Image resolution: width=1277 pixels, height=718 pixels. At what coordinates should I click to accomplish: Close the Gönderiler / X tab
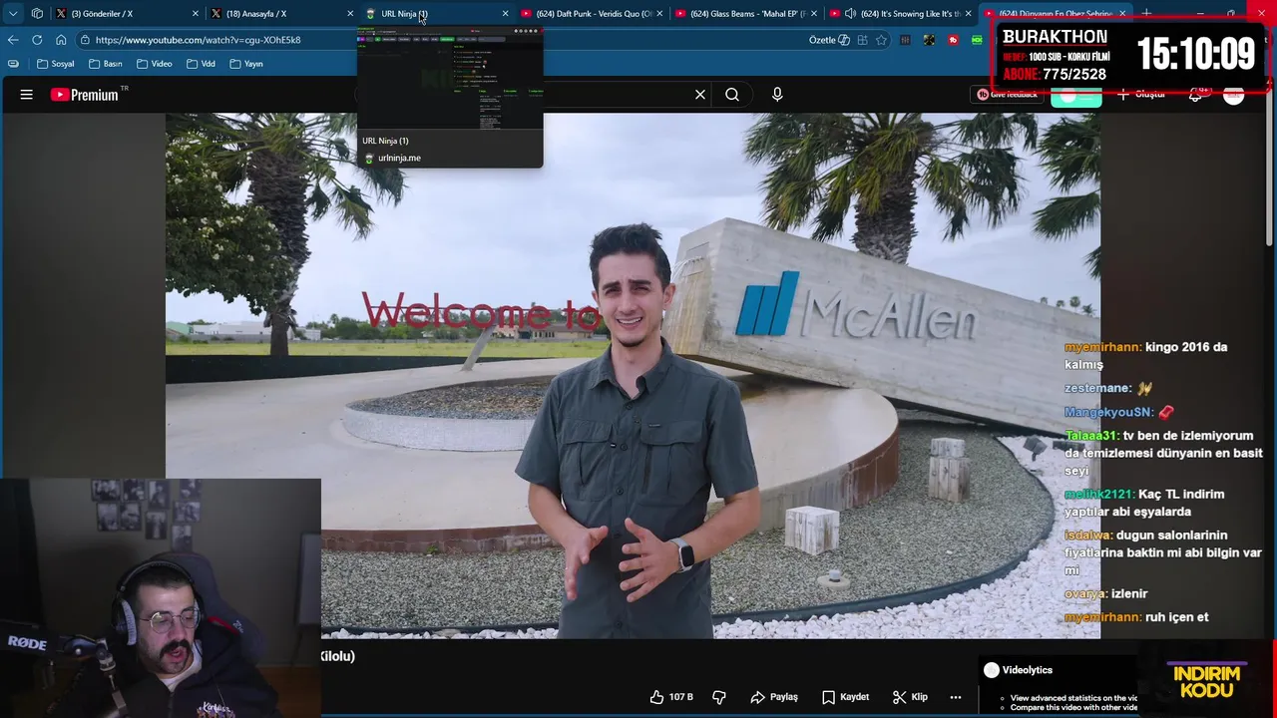(x=196, y=14)
